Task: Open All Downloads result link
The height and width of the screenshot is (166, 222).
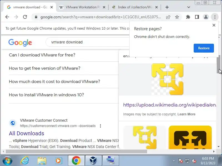Action: click(26, 133)
